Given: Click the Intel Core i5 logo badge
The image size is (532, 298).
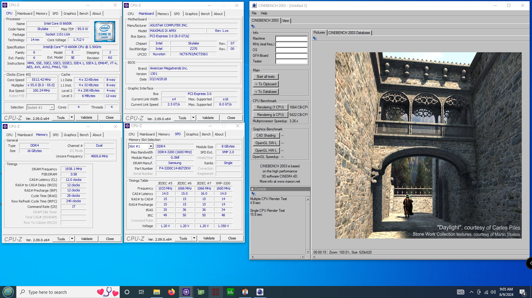Looking at the screenshot, I should pos(105,32).
